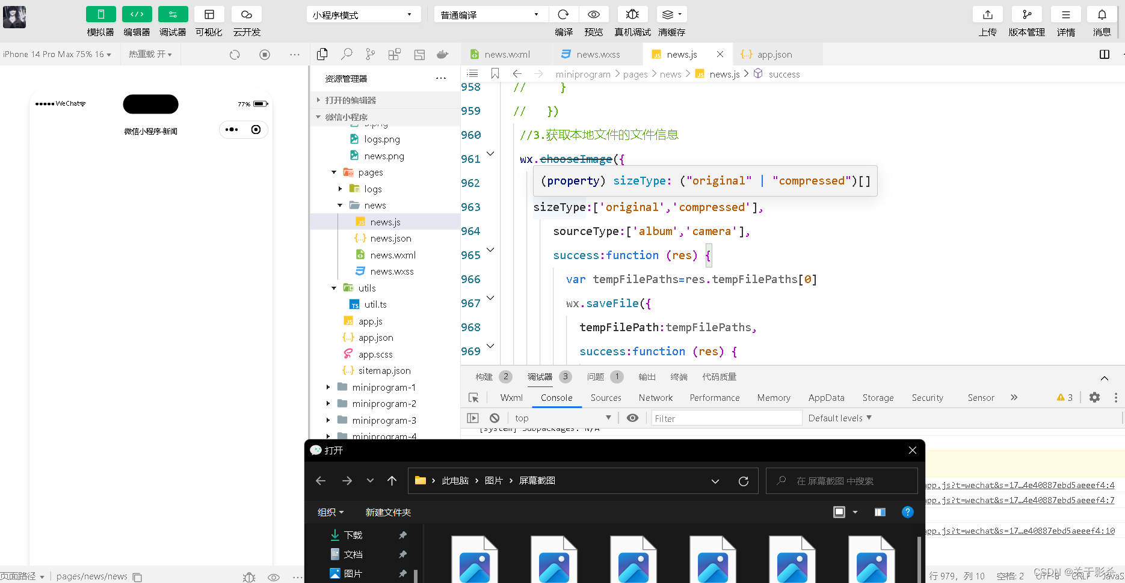Switch to the Wxml debugger tab
1125x583 pixels.
click(511, 398)
